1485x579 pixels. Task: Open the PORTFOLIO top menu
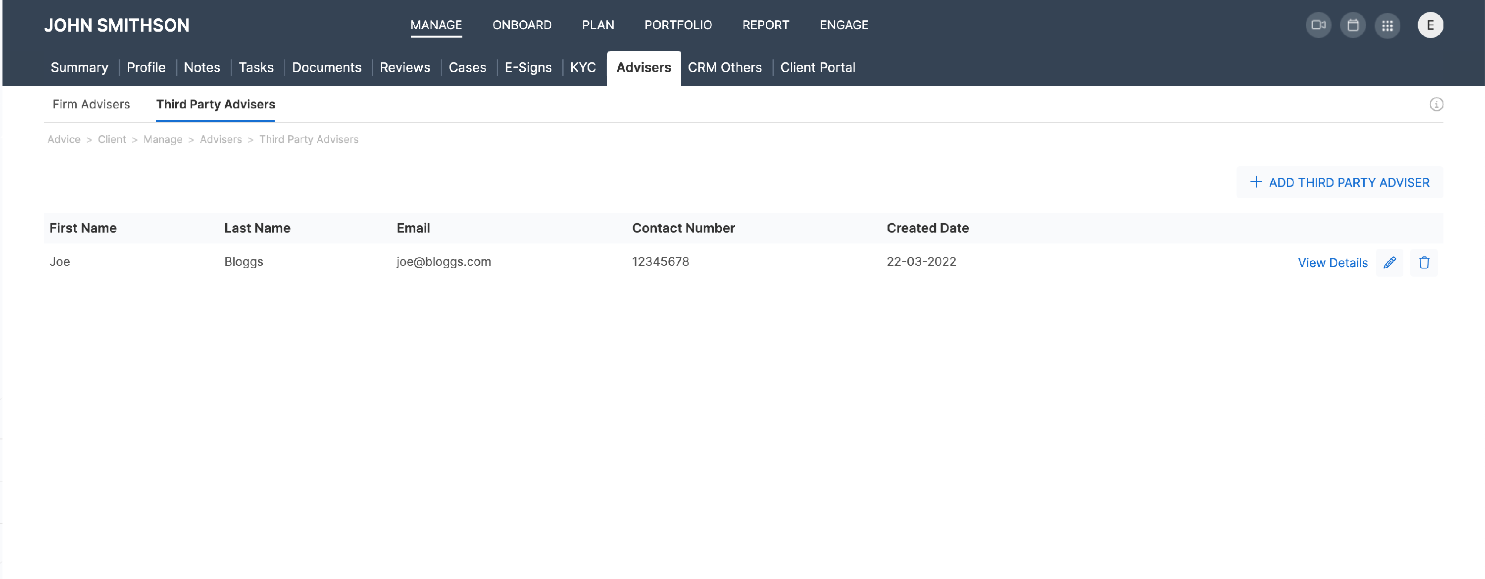point(678,25)
